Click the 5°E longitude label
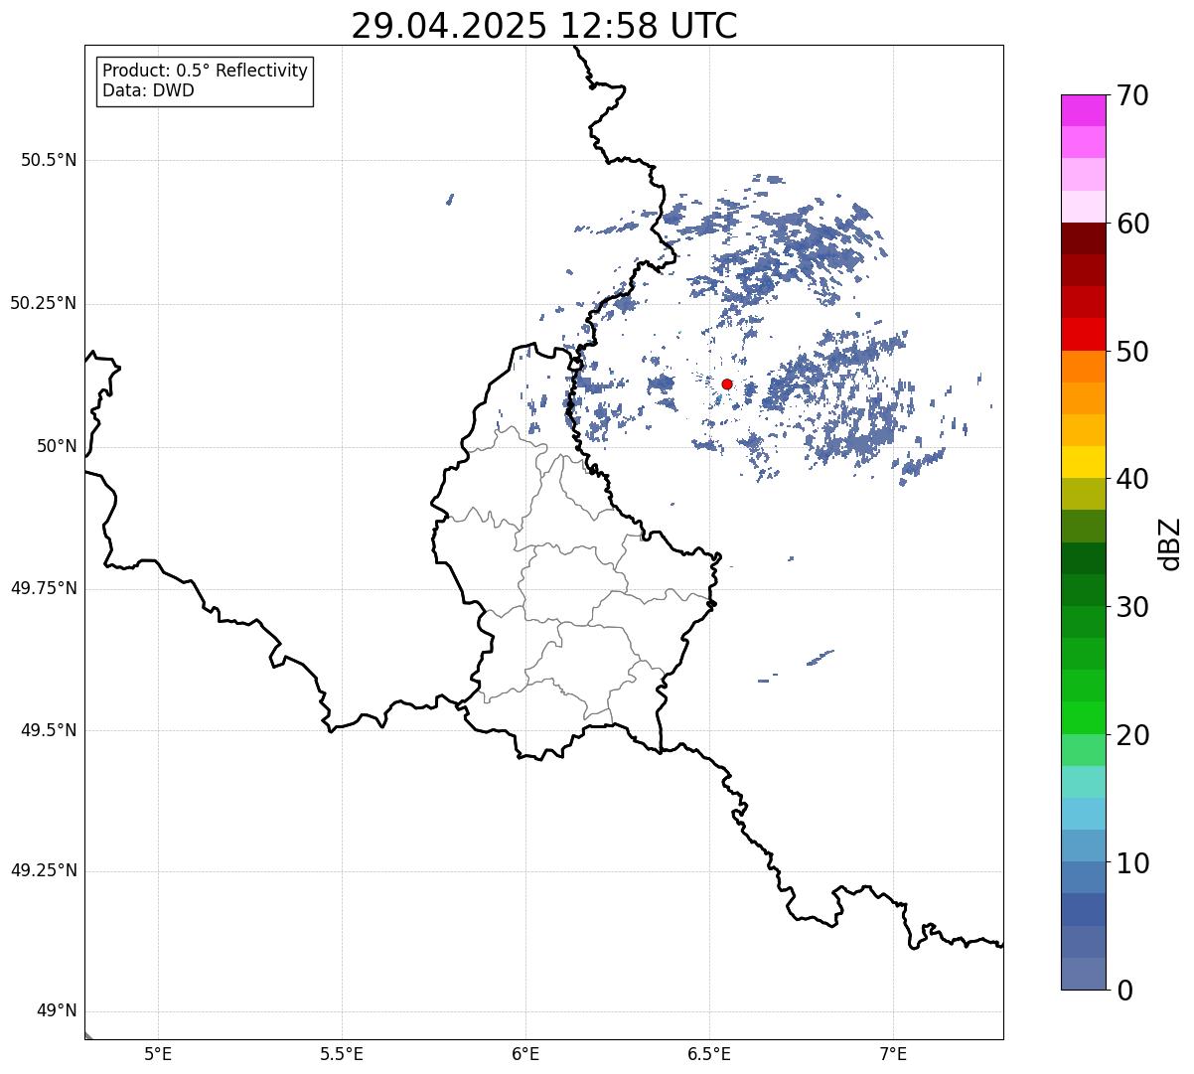1194x1074 pixels. coord(158,1053)
